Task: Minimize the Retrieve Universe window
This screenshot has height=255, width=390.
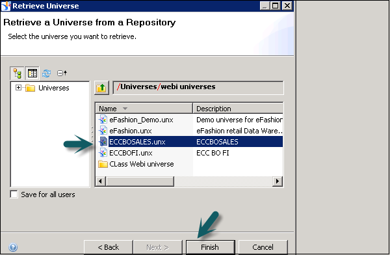Action: 265,5
